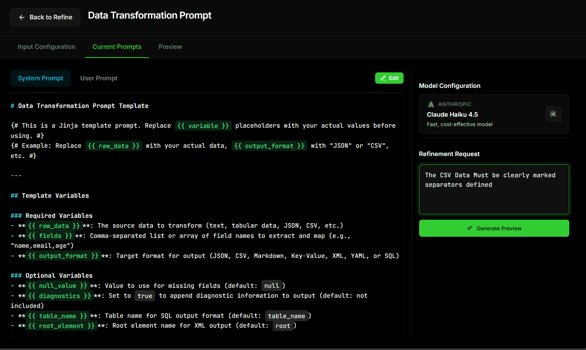Click the green Edit button
The width and height of the screenshot is (586, 350).
389,78
